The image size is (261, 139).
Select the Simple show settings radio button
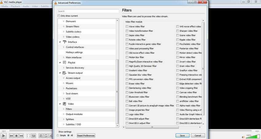(57, 135)
